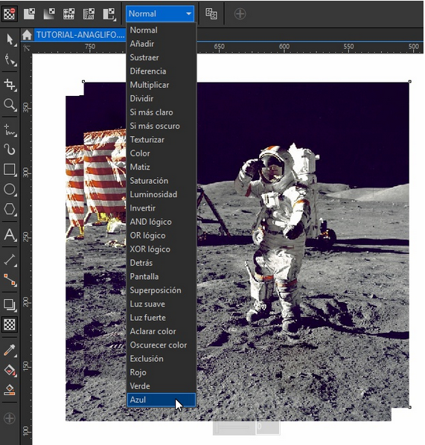Select the Zoom magnifier tool

point(10,105)
